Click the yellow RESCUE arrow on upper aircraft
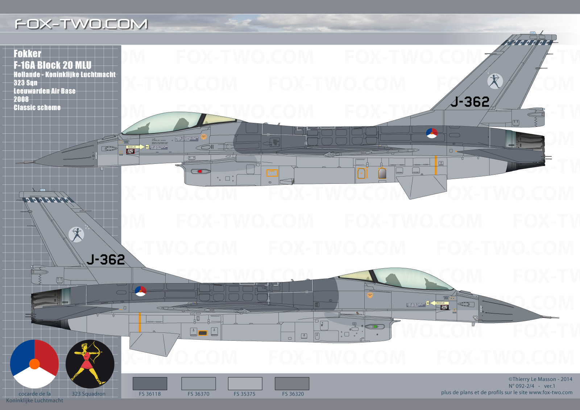Screen dimensions: 580x410 pyautogui.click(x=136, y=147)
